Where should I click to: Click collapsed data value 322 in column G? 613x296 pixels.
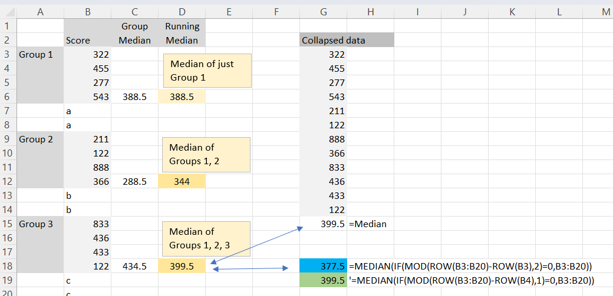coord(324,54)
